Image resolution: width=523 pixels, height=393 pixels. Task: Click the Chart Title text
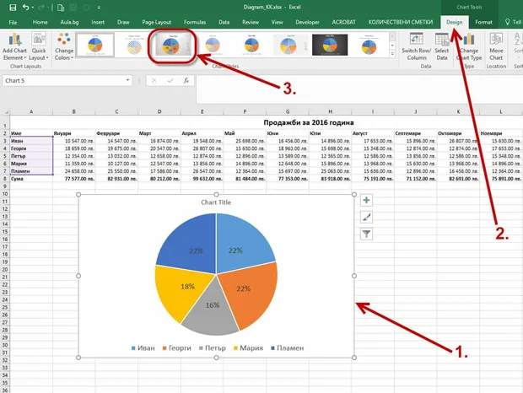point(216,202)
